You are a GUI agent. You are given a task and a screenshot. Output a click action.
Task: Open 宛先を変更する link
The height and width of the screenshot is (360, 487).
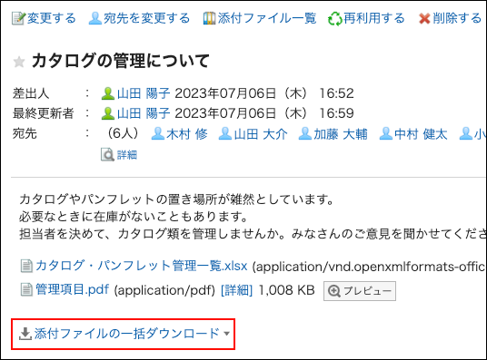pos(146,18)
